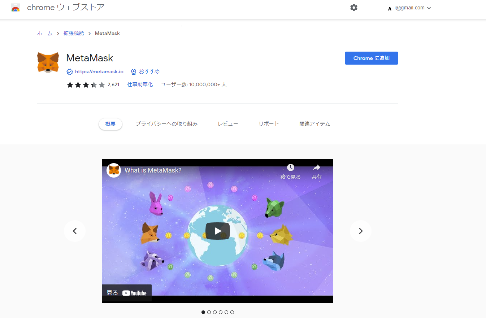Go to previous slide with left arrow
This screenshot has height=318, width=486.
click(x=75, y=231)
